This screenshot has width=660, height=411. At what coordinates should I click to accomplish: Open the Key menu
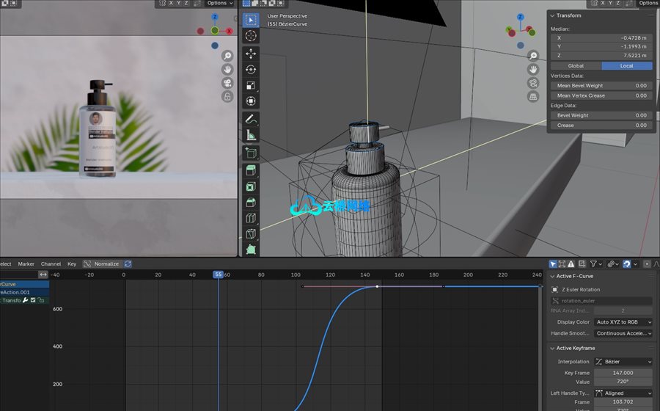coord(72,264)
